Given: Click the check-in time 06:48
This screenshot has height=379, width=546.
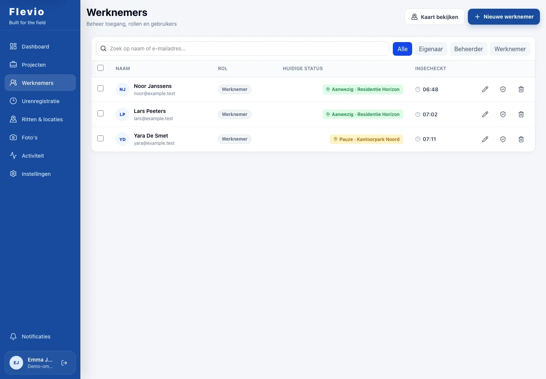Looking at the screenshot, I should pyautogui.click(x=430, y=89).
